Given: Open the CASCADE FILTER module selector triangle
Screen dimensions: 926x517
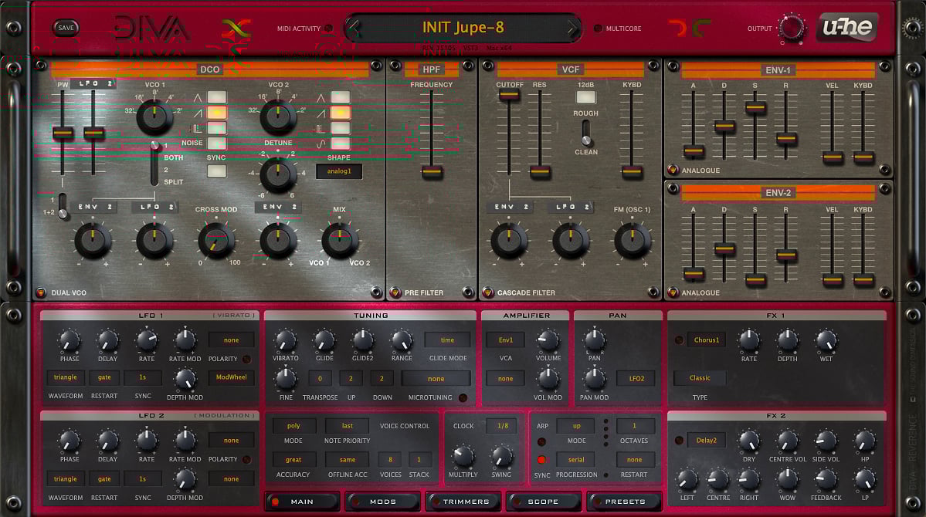Looking at the screenshot, I should (488, 292).
